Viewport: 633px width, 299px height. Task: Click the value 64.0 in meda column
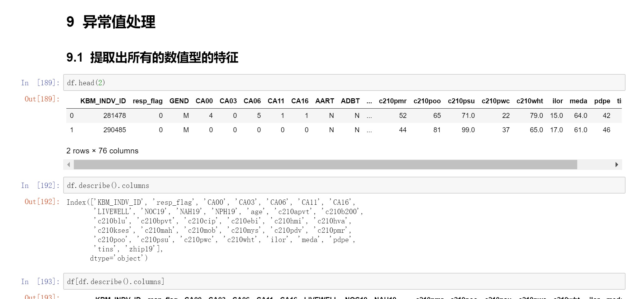point(581,116)
